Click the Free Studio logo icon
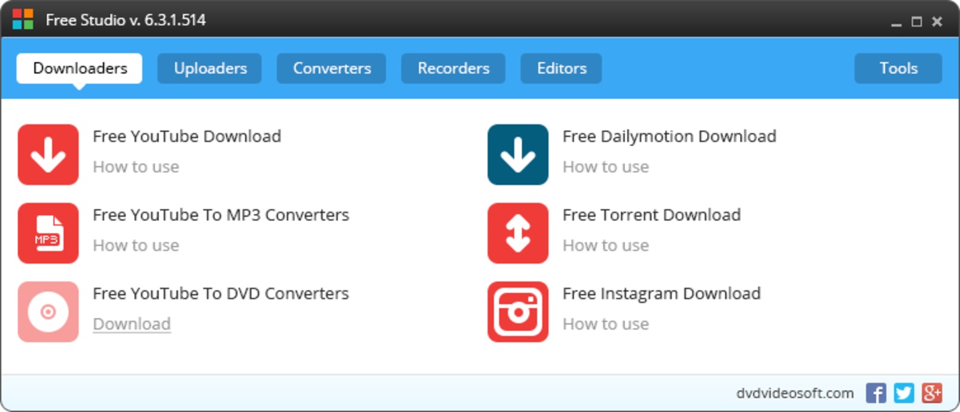 23,19
